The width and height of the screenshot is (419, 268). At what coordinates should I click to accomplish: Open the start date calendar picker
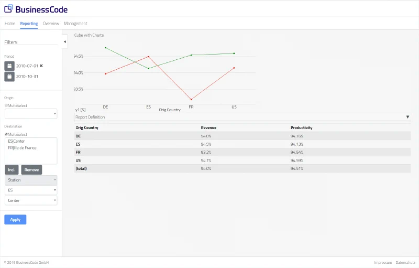(x=9, y=66)
